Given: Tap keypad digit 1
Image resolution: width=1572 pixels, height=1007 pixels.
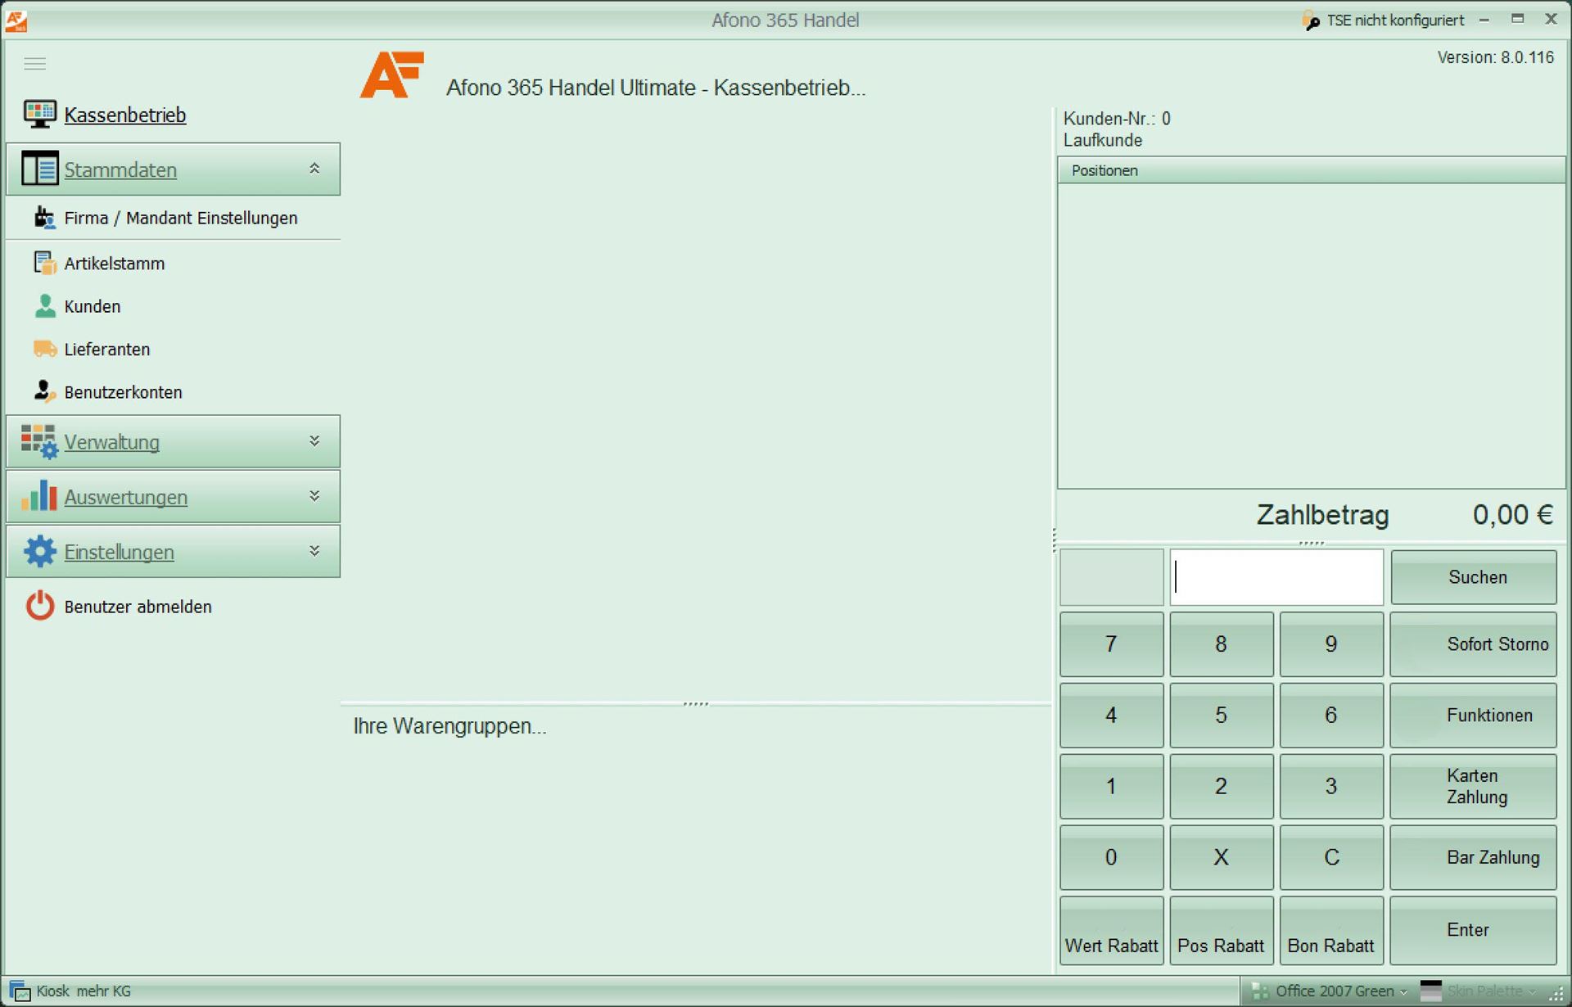Looking at the screenshot, I should 1111,787.
